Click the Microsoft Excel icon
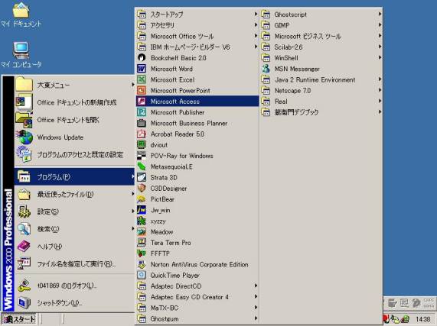The height and width of the screenshot is (326, 437). pos(142,79)
